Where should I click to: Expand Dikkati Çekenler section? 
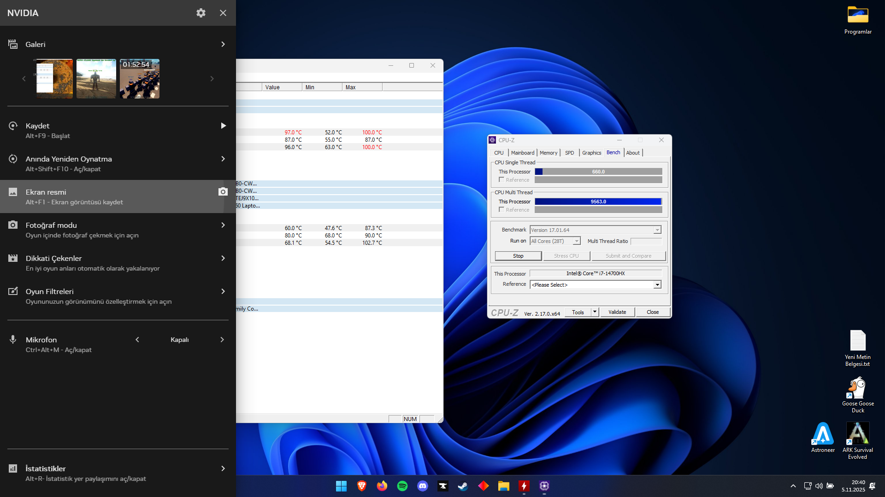click(223, 258)
